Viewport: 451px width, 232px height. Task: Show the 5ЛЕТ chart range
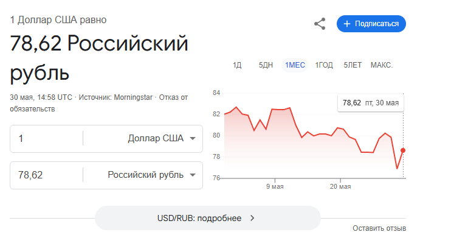pyautogui.click(x=353, y=65)
